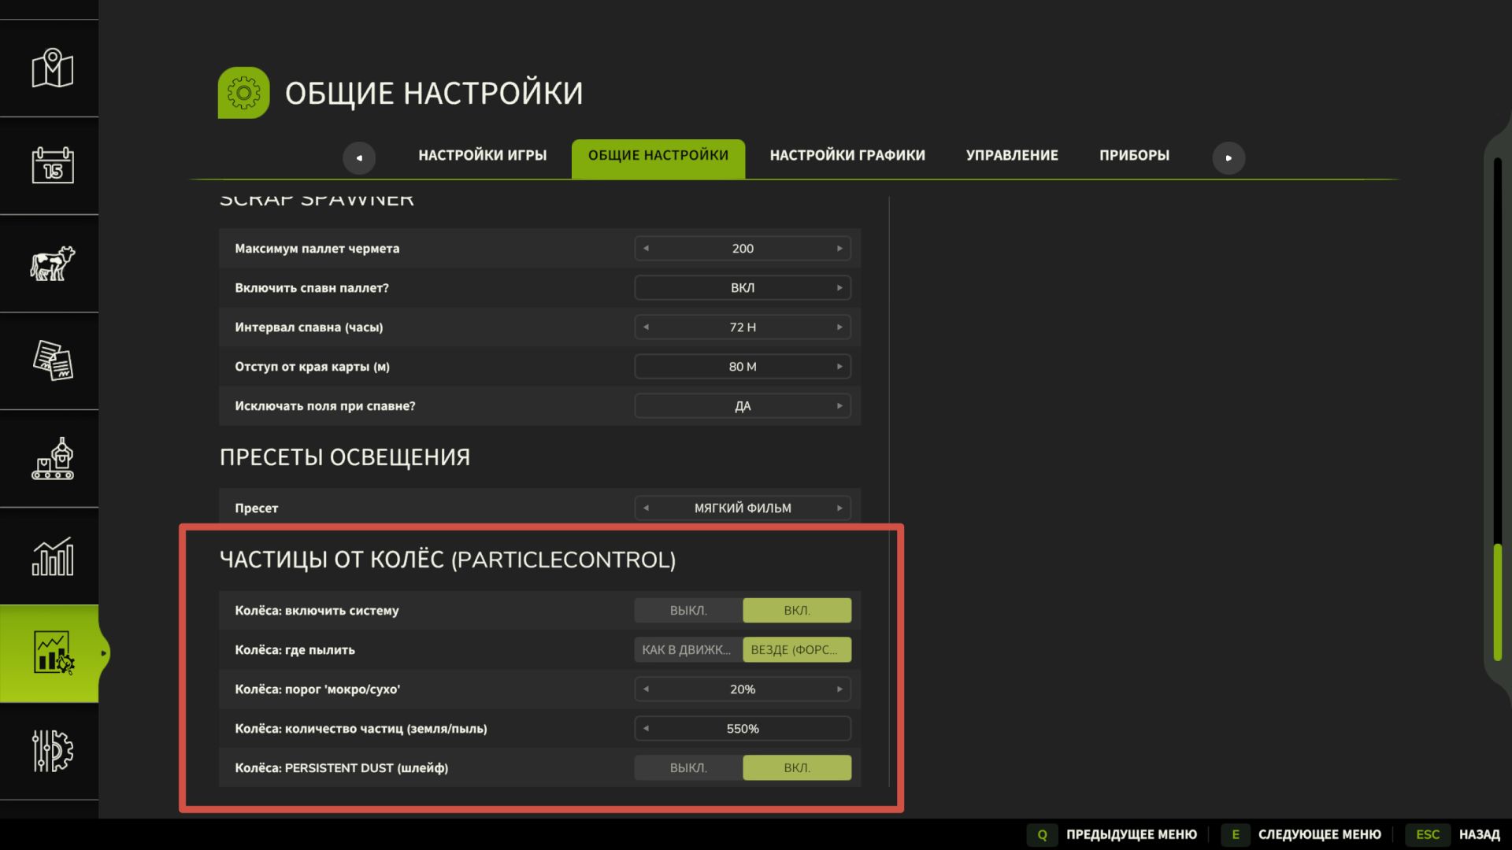Open the УПРАВЛЕНИЕ tab

pyautogui.click(x=1012, y=156)
